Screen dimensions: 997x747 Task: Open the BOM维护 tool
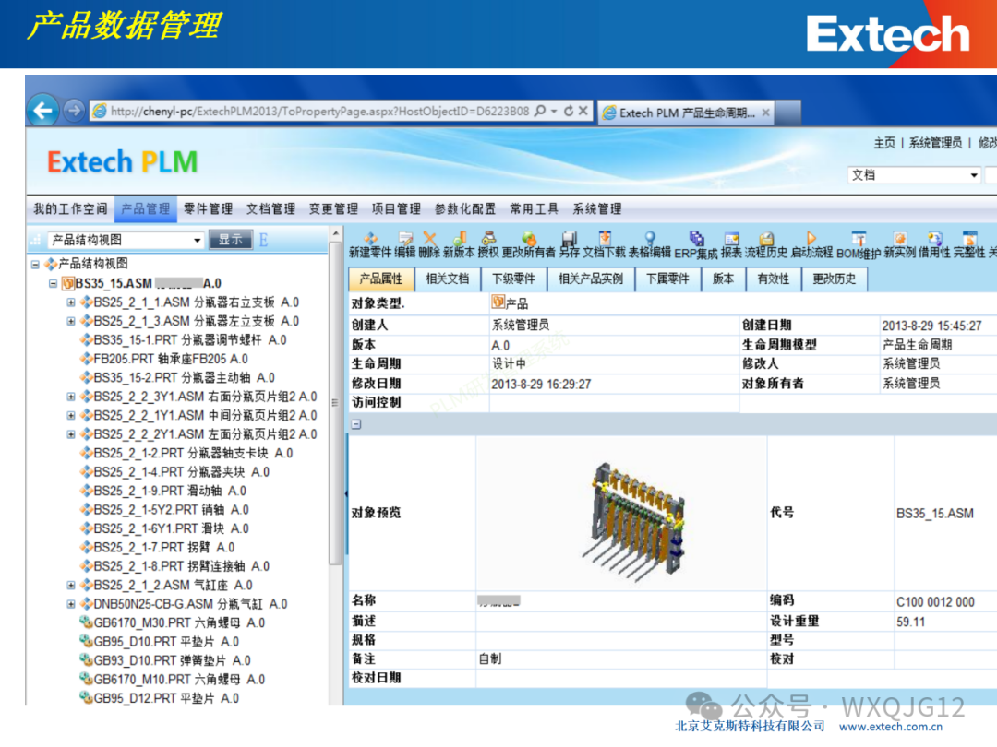pos(859,239)
